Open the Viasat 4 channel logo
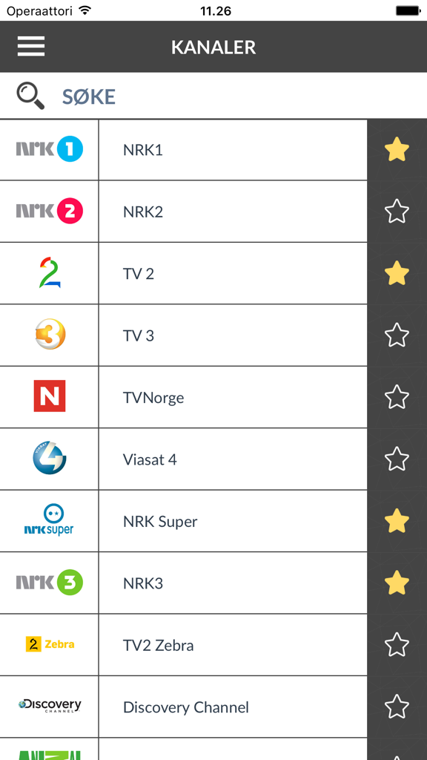 (49, 459)
